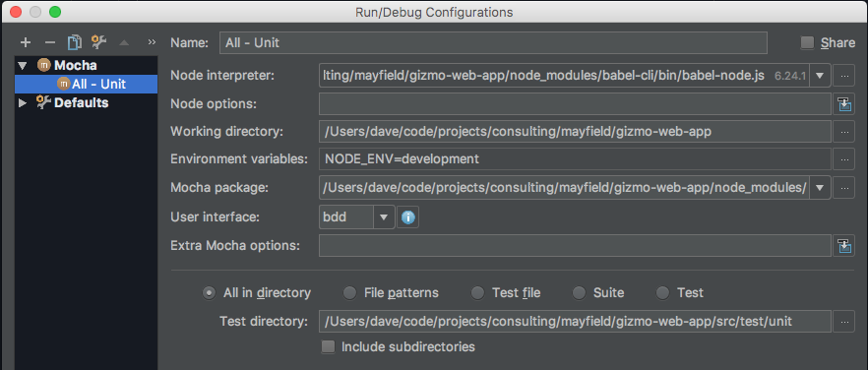
Task: Open Node interpreter dropdown
Action: 820,76
